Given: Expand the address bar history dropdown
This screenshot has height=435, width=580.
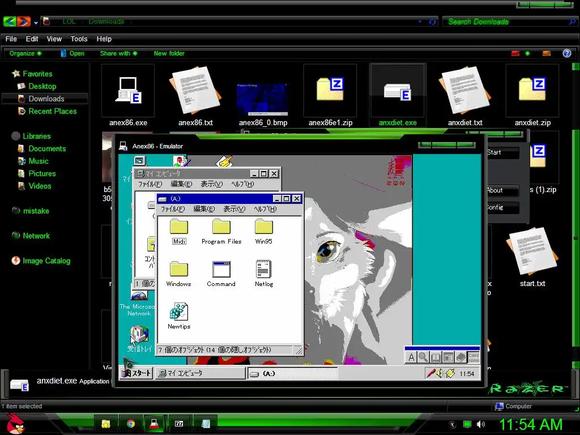Looking at the screenshot, I should [x=420, y=22].
